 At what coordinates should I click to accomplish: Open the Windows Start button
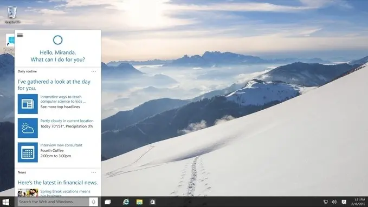pos(5,202)
